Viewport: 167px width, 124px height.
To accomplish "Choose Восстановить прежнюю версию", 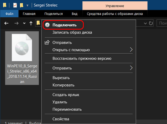I will pos(89,58).
